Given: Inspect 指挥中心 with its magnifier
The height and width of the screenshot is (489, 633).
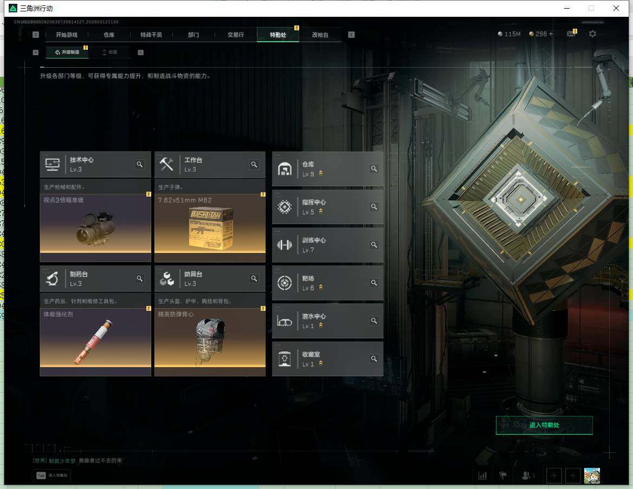Looking at the screenshot, I should click(374, 206).
